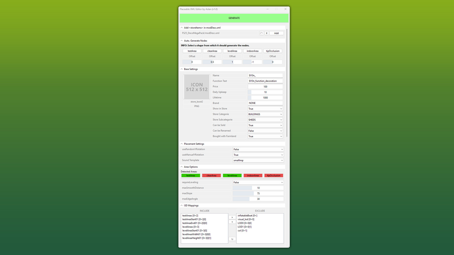Open the Store Categorie dropdown showing BUILDINGS

point(265,114)
